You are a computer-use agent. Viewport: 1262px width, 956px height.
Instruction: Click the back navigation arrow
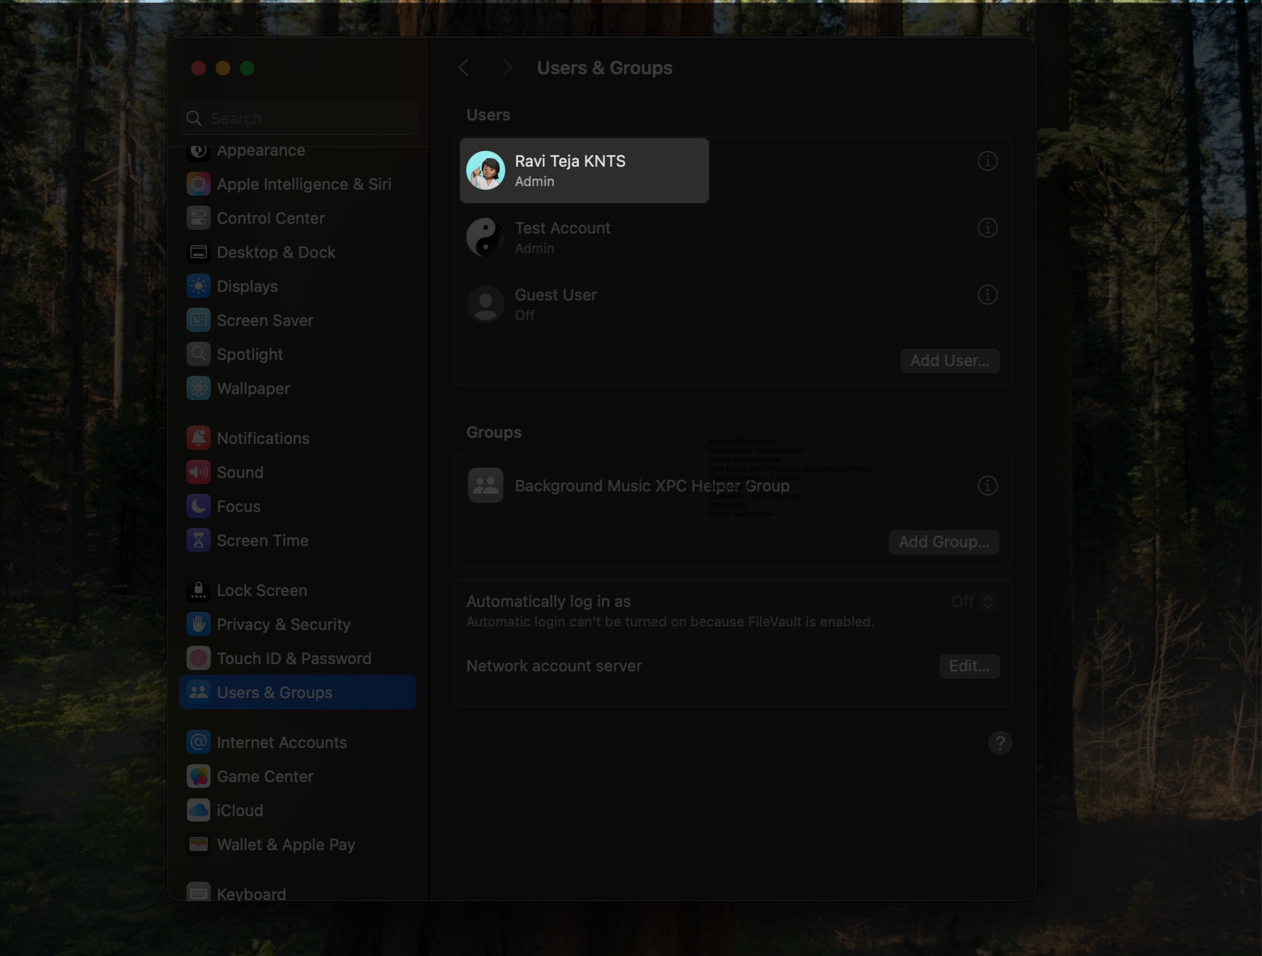[x=464, y=68]
